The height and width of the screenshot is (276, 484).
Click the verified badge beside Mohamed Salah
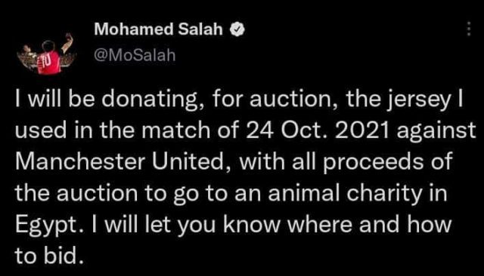(x=237, y=29)
